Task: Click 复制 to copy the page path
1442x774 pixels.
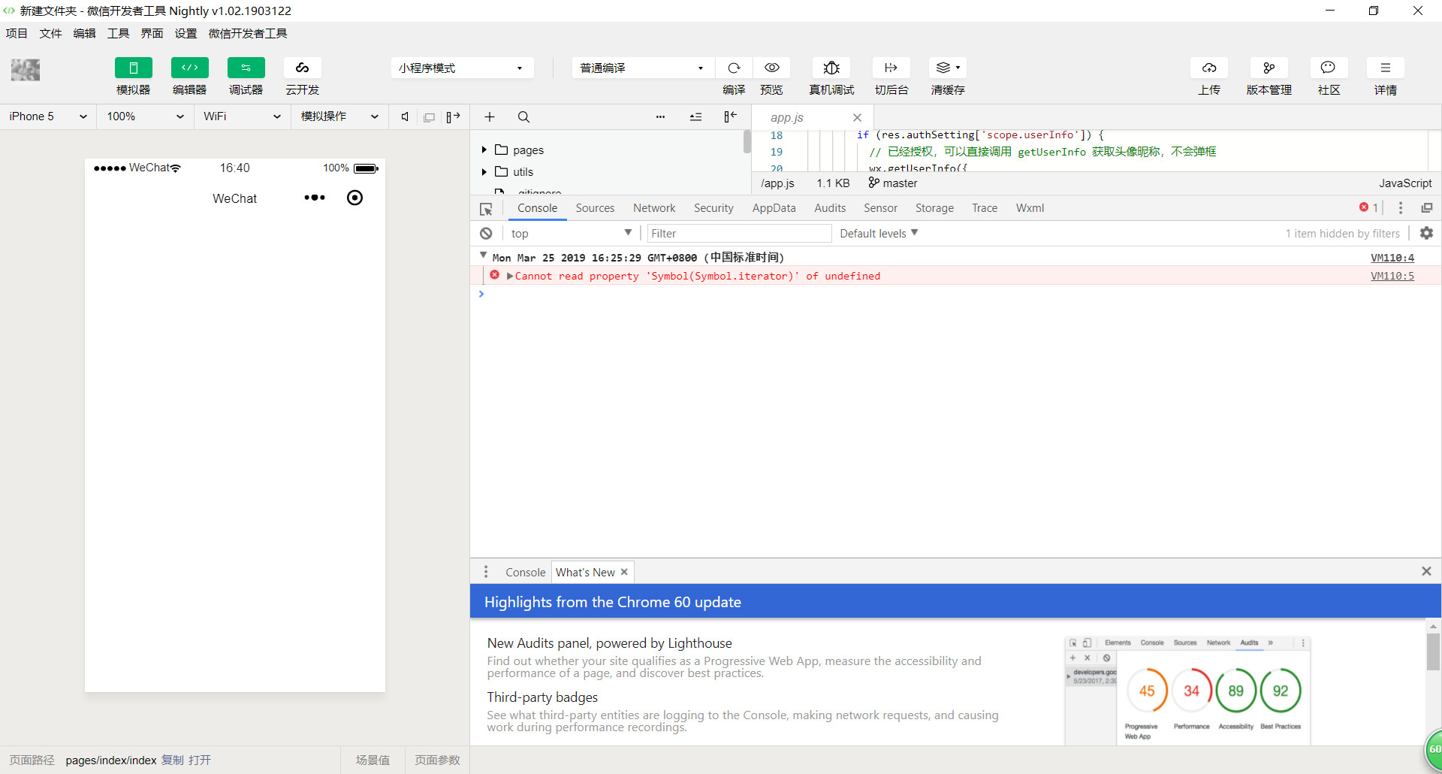Action: click(x=173, y=760)
